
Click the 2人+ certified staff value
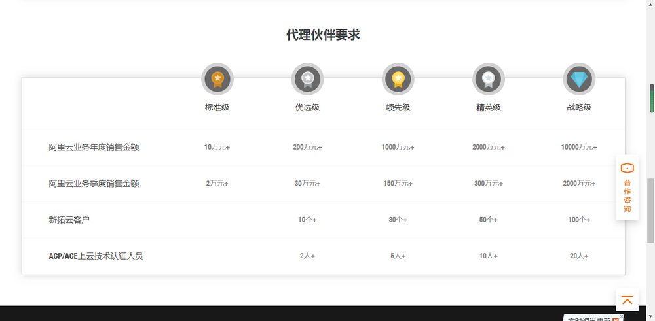coord(307,256)
